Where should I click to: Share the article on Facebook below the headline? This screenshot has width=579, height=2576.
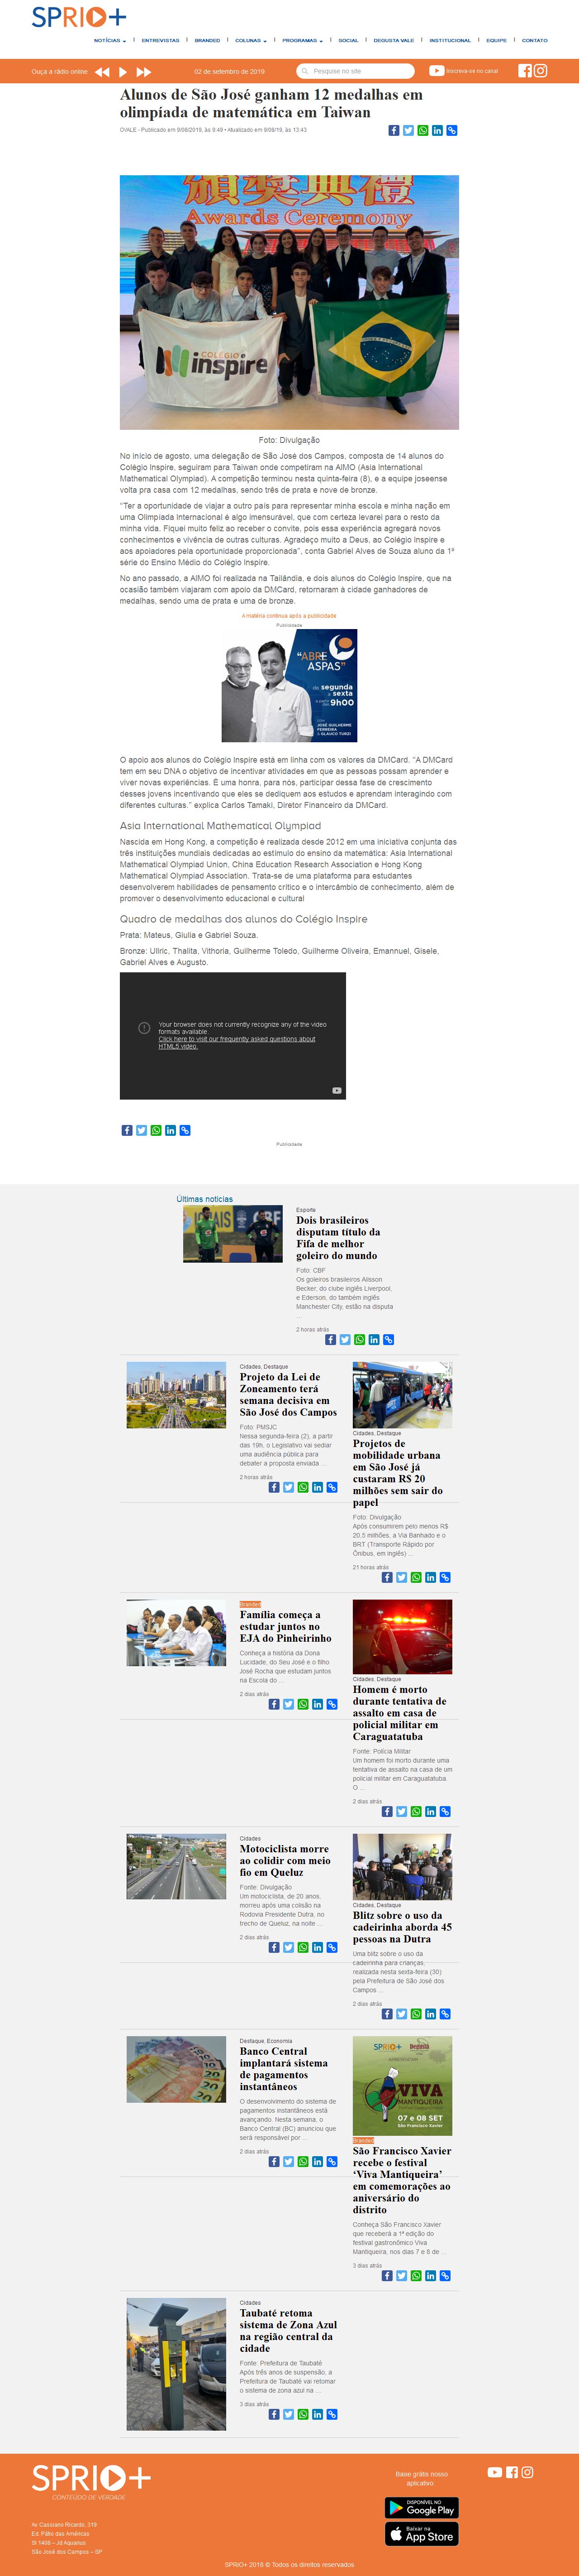394,131
